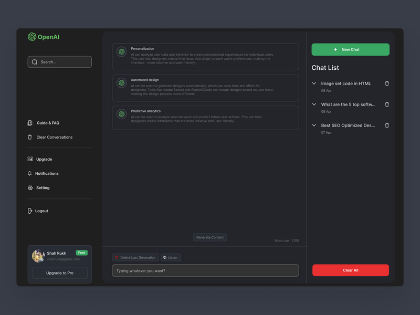This screenshot has width=420, height=315.
Task: Click trash icon for Best SEO Optimized chat
Action: coord(387,125)
